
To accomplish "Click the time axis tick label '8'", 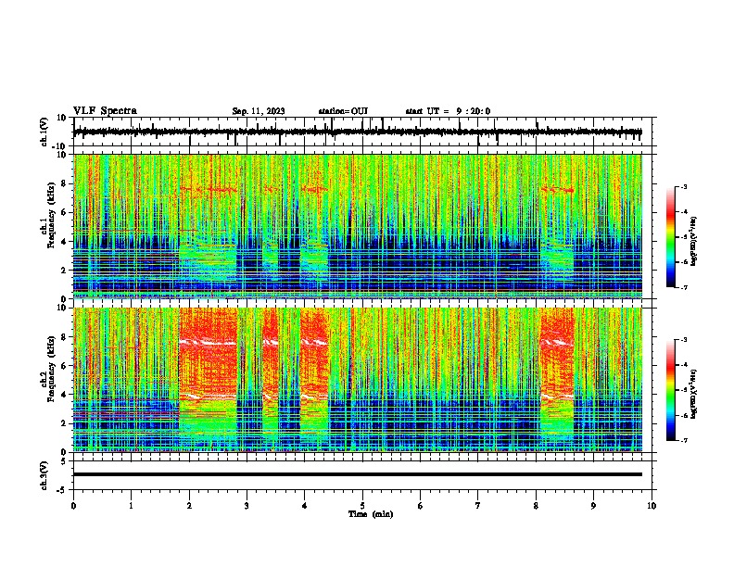I will 536,506.
